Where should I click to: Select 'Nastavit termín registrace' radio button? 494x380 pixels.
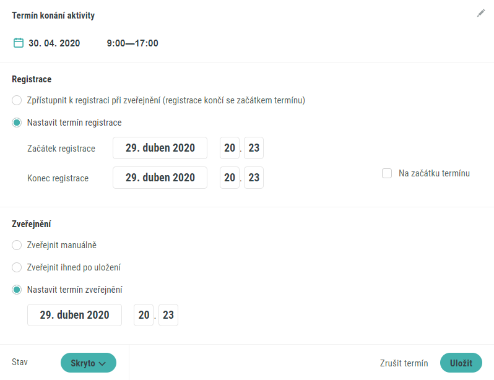(x=17, y=123)
